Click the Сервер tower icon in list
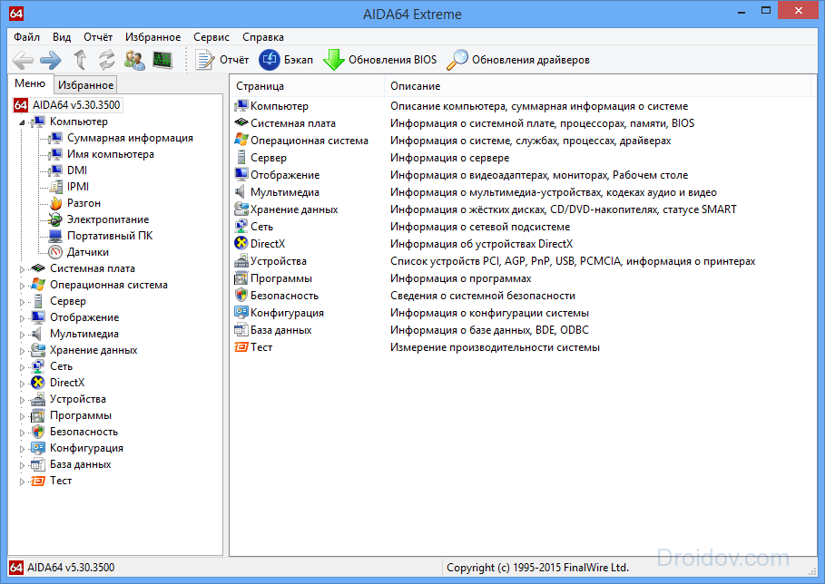This screenshot has height=584, width=825. click(x=241, y=157)
